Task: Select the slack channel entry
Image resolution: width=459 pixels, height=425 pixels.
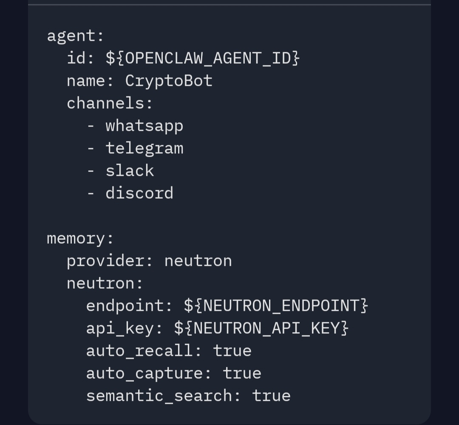Action: 130,171
